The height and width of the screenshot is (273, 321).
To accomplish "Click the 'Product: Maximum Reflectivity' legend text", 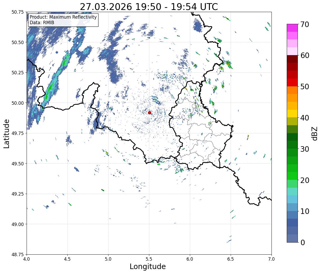I will tap(63, 17).
